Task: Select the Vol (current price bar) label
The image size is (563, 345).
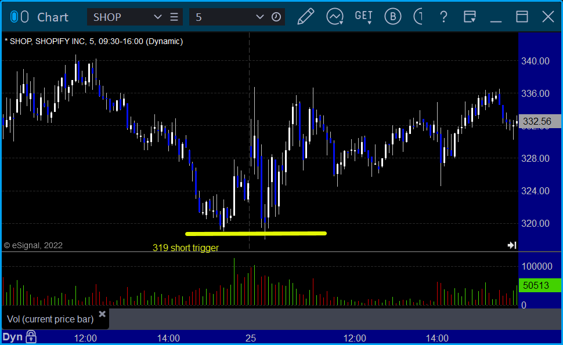Action: 50,319
